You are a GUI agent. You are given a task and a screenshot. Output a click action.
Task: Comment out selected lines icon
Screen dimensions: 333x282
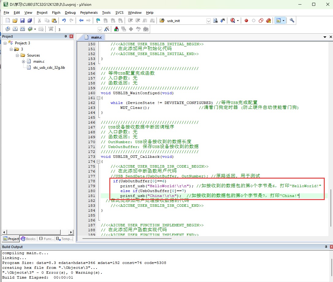tap(145, 20)
